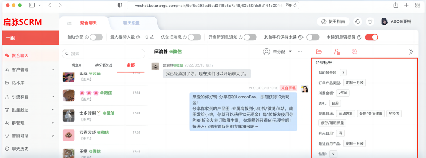
Task: Collapse right panel with double-chevron icon
Action: click(x=411, y=52)
